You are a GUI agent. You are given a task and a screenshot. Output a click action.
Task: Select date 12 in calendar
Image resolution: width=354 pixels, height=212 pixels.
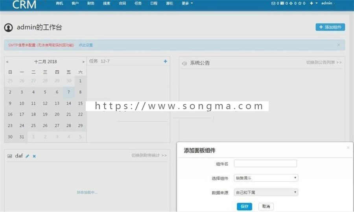(45, 103)
